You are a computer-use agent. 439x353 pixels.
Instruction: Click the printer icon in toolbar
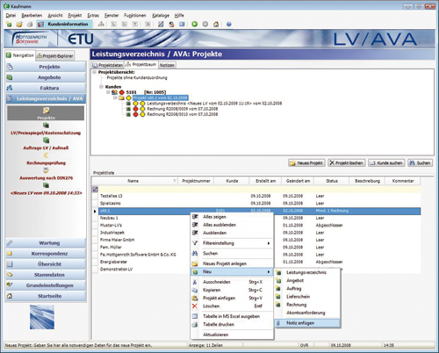point(30,25)
